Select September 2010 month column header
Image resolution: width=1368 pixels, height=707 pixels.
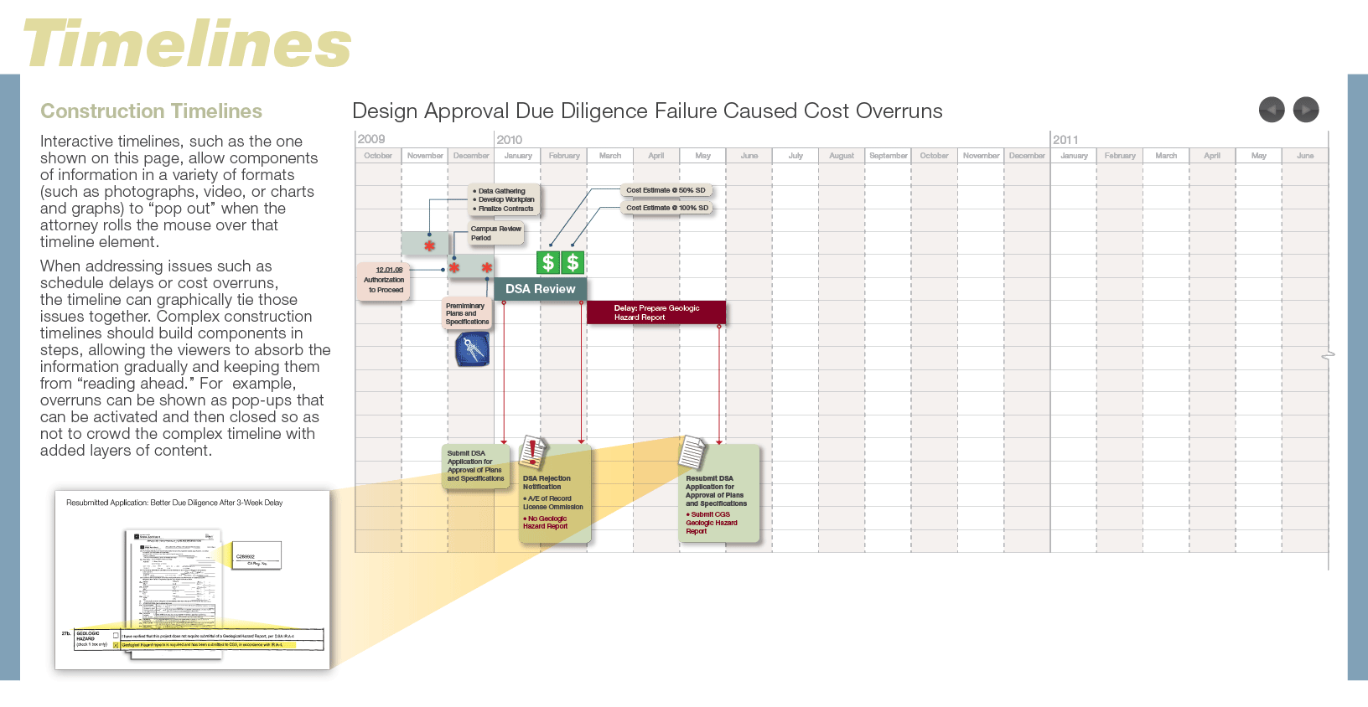(889, 156)
